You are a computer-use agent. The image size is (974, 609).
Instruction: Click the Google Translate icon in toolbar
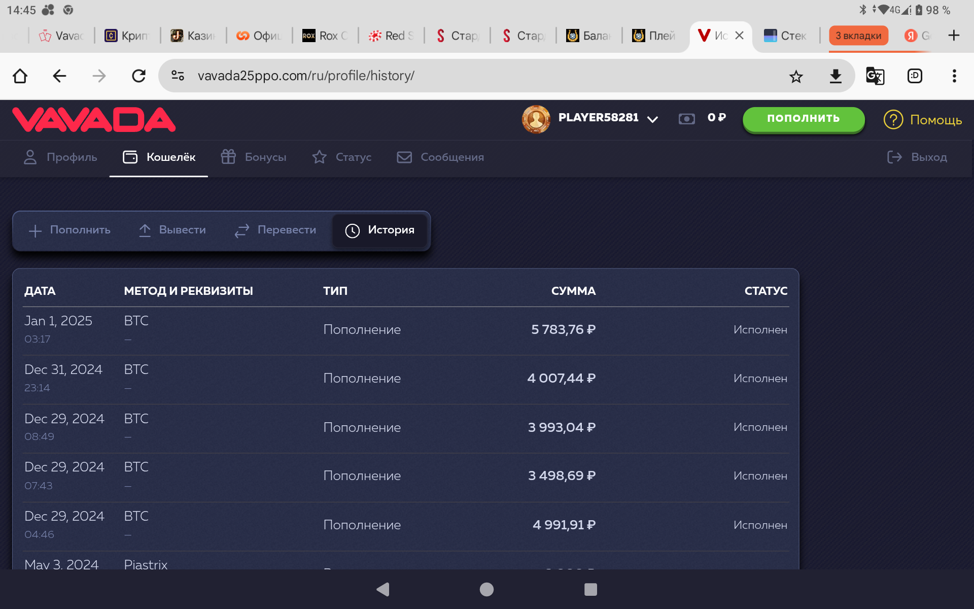coord(875,76)
